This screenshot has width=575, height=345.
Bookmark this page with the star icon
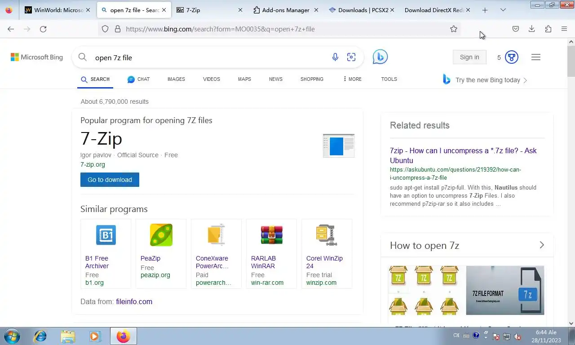[454, 29]
